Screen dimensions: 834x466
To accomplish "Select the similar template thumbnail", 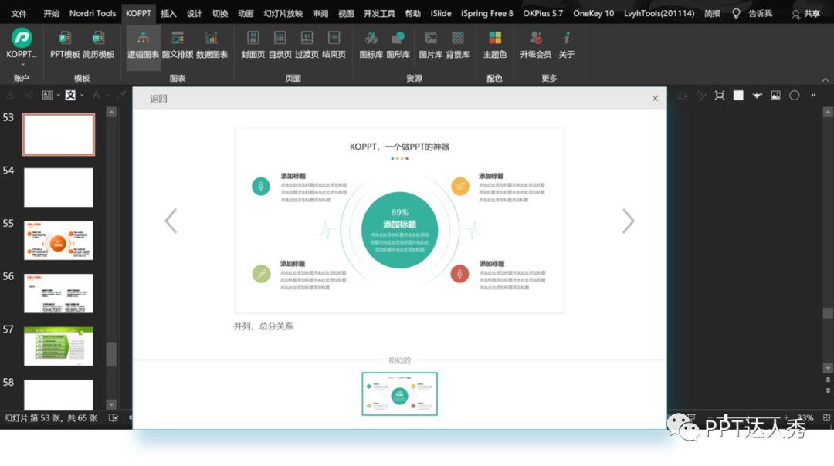I will 399,393.
